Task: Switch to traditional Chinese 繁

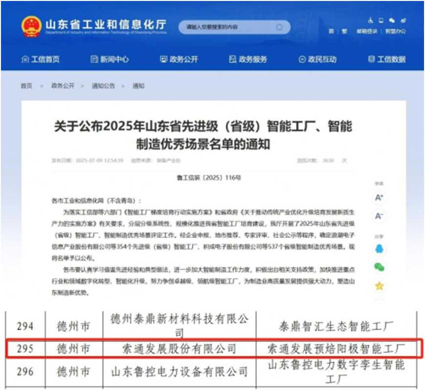Action: coord(344,31)
